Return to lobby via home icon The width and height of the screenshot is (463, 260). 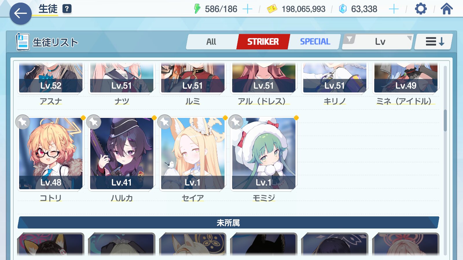point(447,9)
